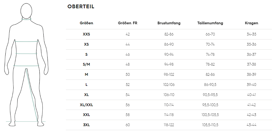Select the Größen column header
274x132 pixels.
click(x=87, y=23)
